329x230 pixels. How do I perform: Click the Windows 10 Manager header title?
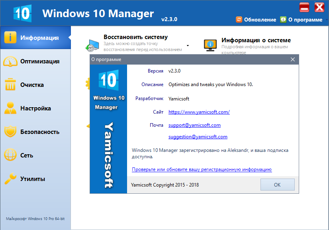[98, 14]
